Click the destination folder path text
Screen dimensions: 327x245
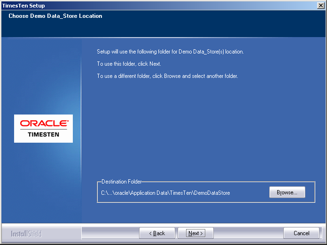tap(165, 193)
